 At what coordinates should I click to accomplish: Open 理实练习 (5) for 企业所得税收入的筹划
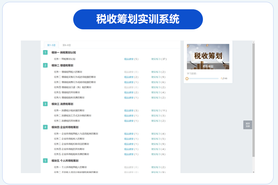(x=158, y=139)
